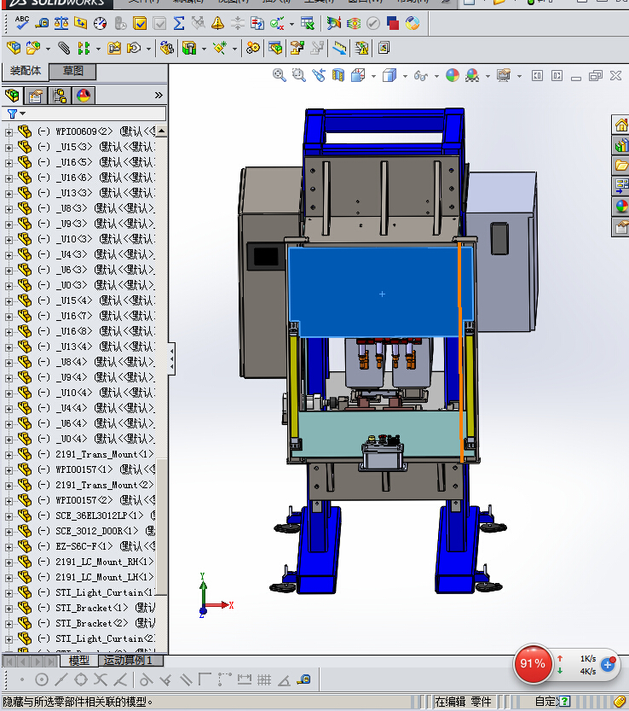Toggle Section View

click(x=338, y=75)
